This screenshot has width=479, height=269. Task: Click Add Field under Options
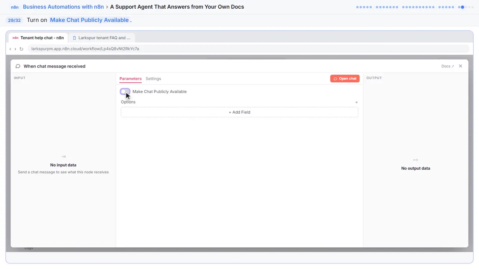239,112
